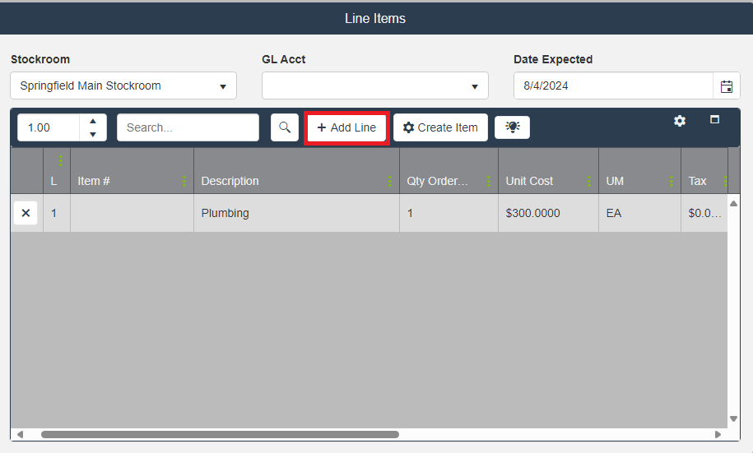This screenshot has height=453, width=753.
Task: Expand the GL Acct dropdown
Action: [475, 86]
